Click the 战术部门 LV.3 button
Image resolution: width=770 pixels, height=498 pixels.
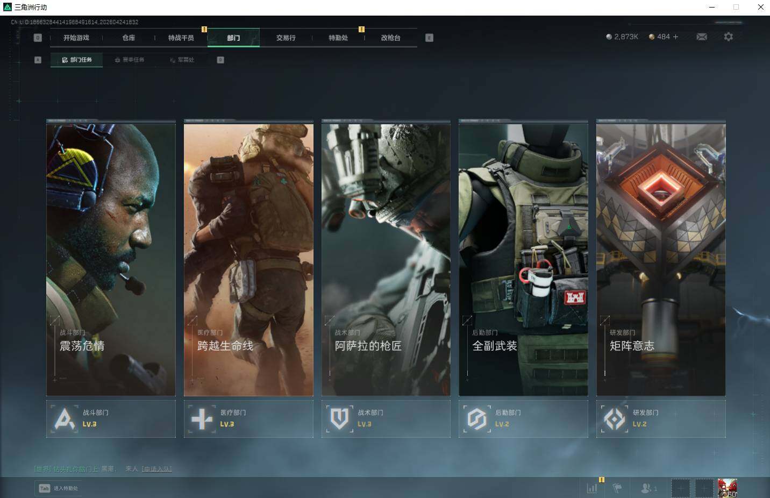pos(386,418)
